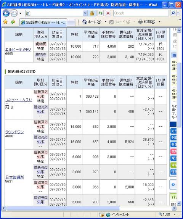Expand the ホーム dropdown arrow
This screenshot has height=219, width=183.
106,22
